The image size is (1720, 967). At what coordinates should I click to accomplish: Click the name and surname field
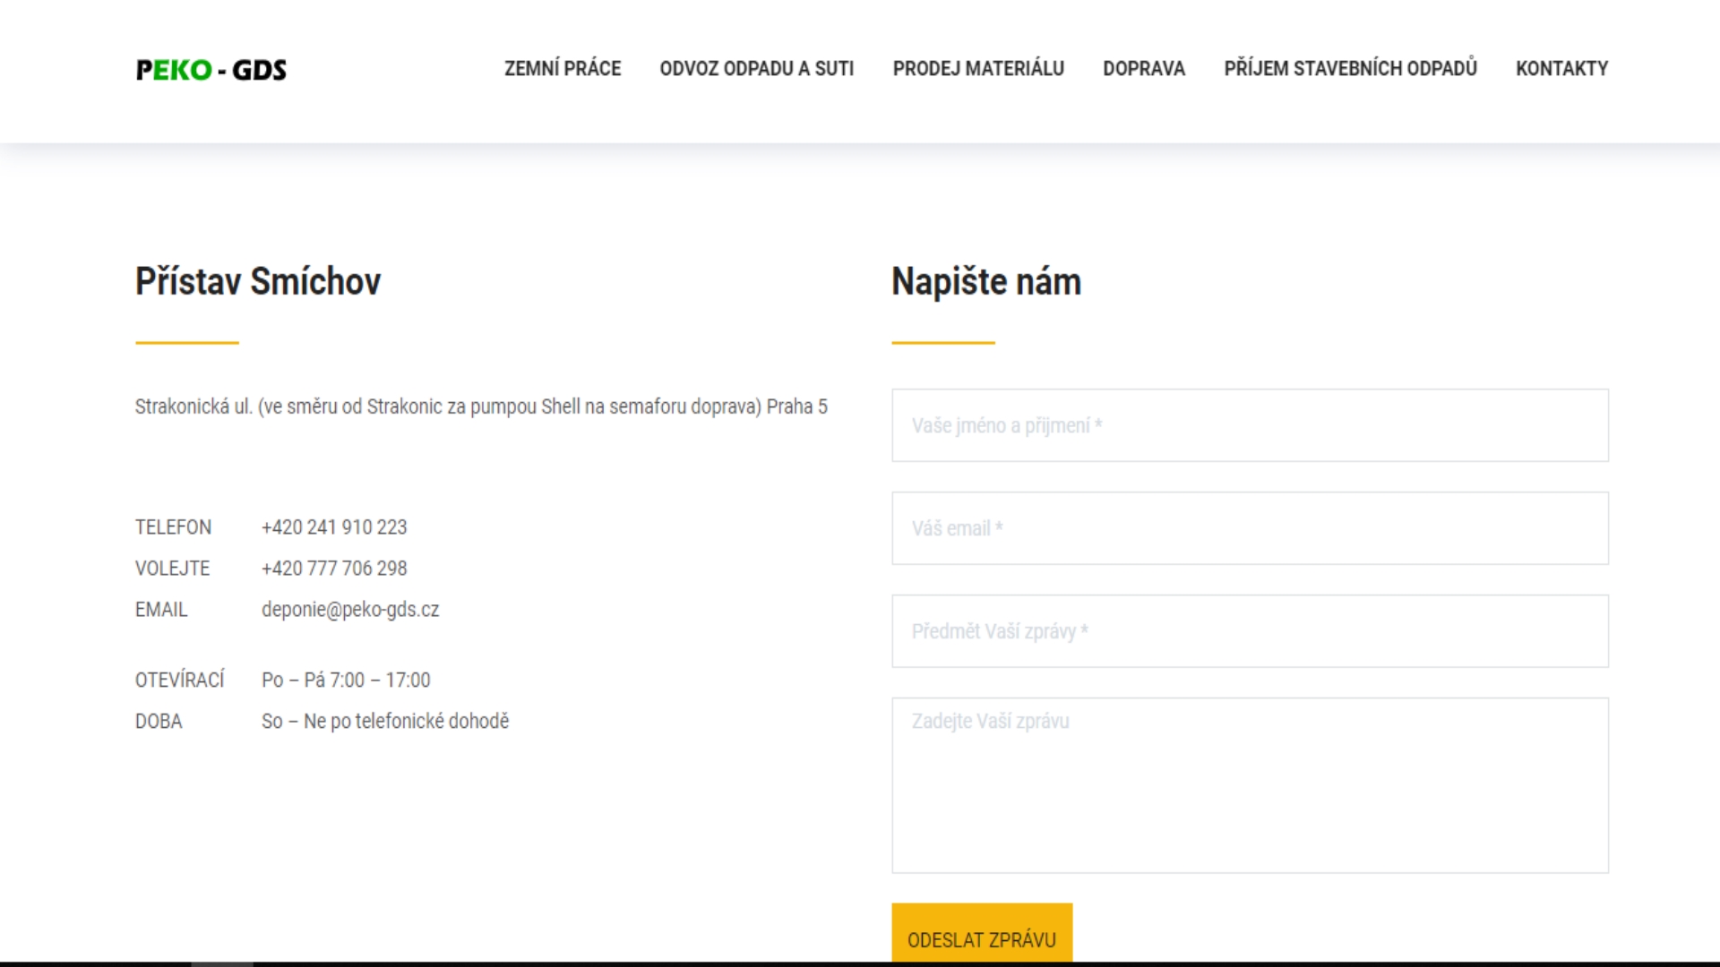(1249, 425)
